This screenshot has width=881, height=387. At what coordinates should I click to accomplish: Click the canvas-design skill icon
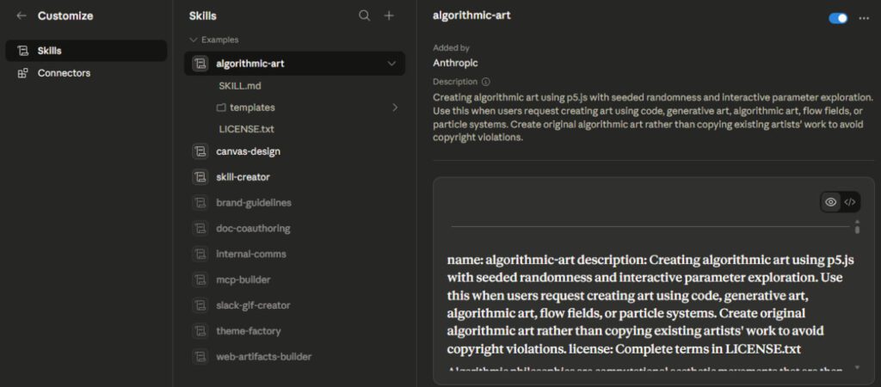coord(200,151)
